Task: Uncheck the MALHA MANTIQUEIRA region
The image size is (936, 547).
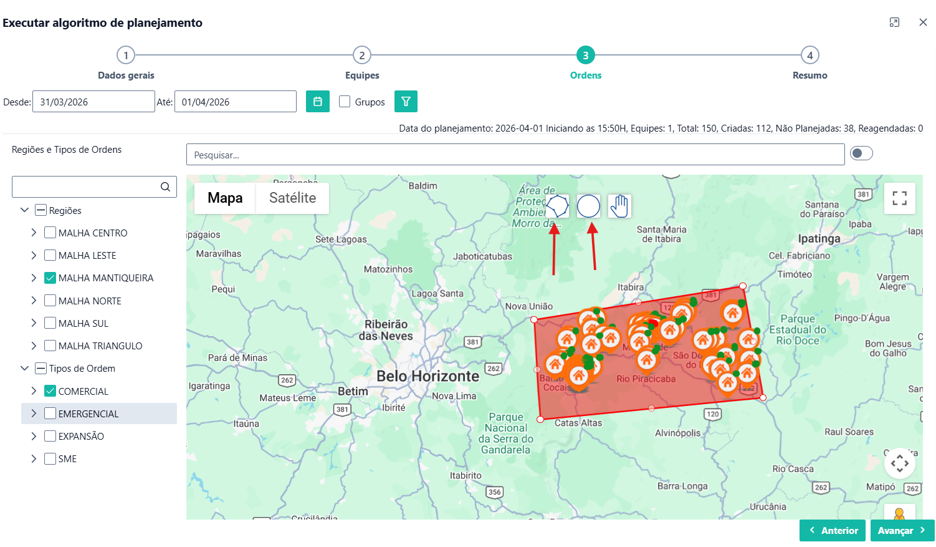Action: click(50, 278)
